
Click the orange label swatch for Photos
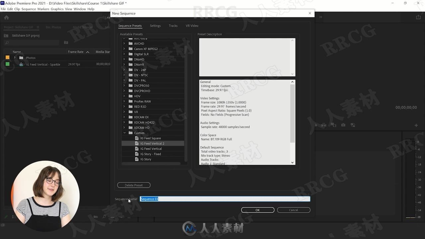(x=7, y=57)
